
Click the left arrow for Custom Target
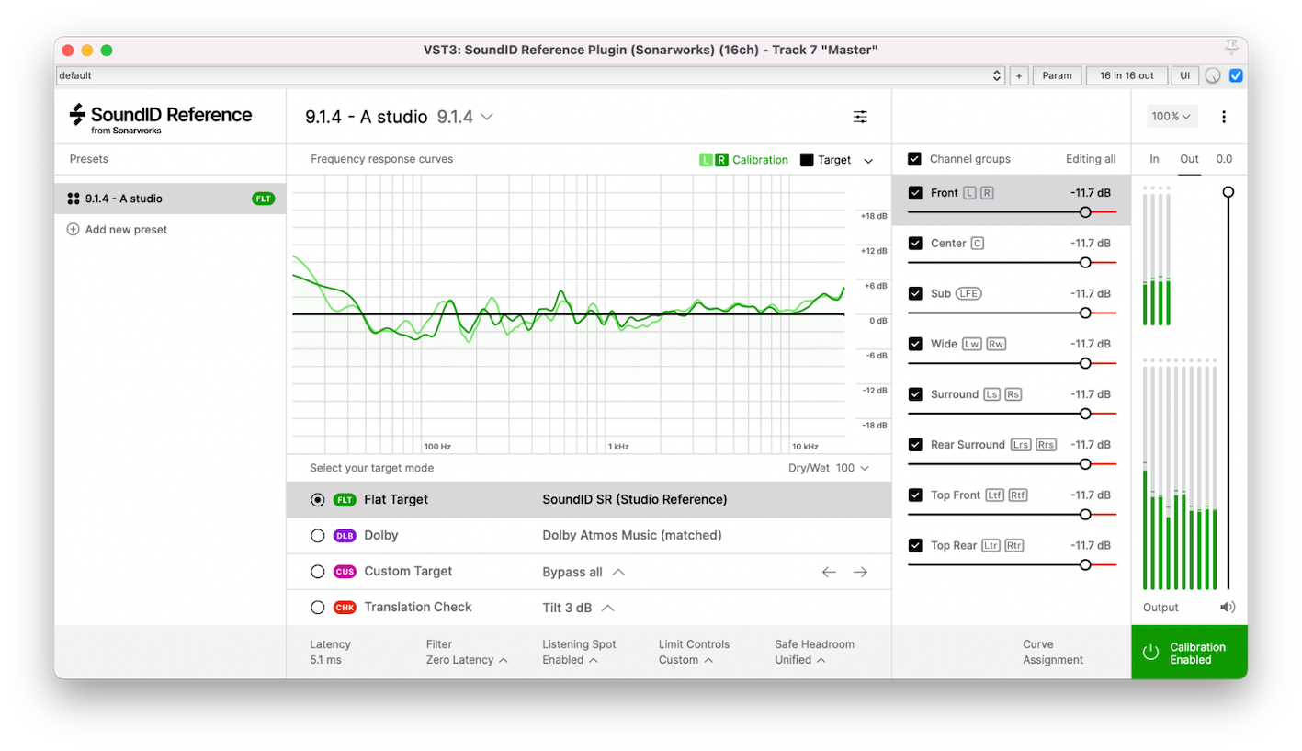click(x=829, y=572)
